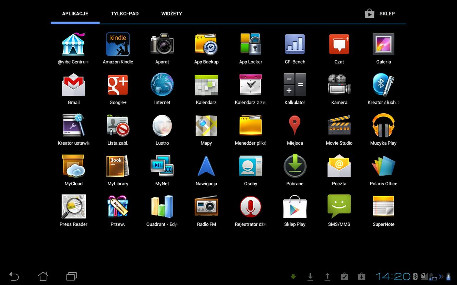Tap the upload notification icon
Image resolution: width=457 pixels, height=285 pixels.
pos(327,276)
